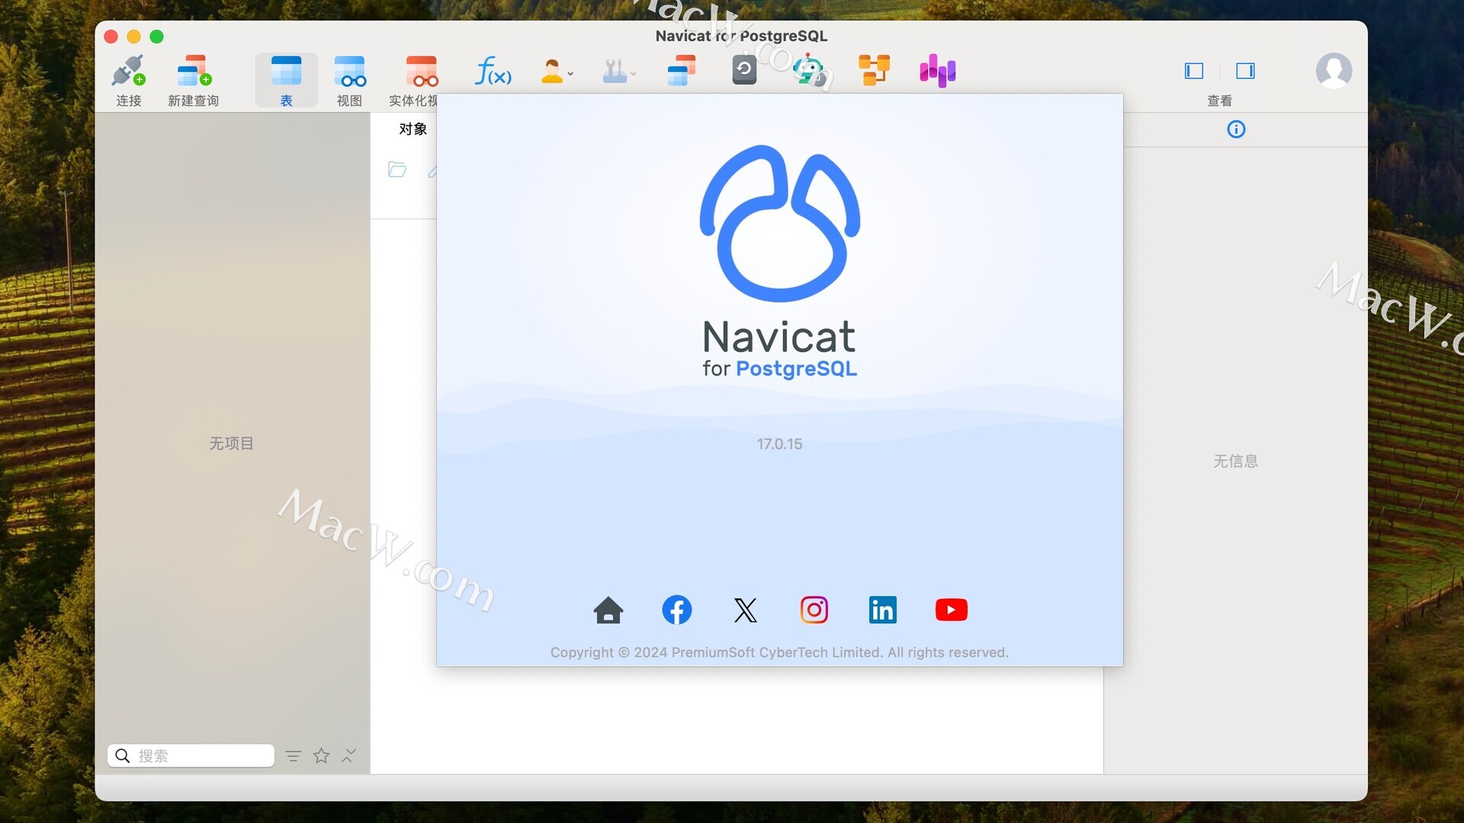Image resolution: width=1464 pixels, height=823 pixels.
Task: Toggle the left sidebar pane view
Action: point(1194,71)
